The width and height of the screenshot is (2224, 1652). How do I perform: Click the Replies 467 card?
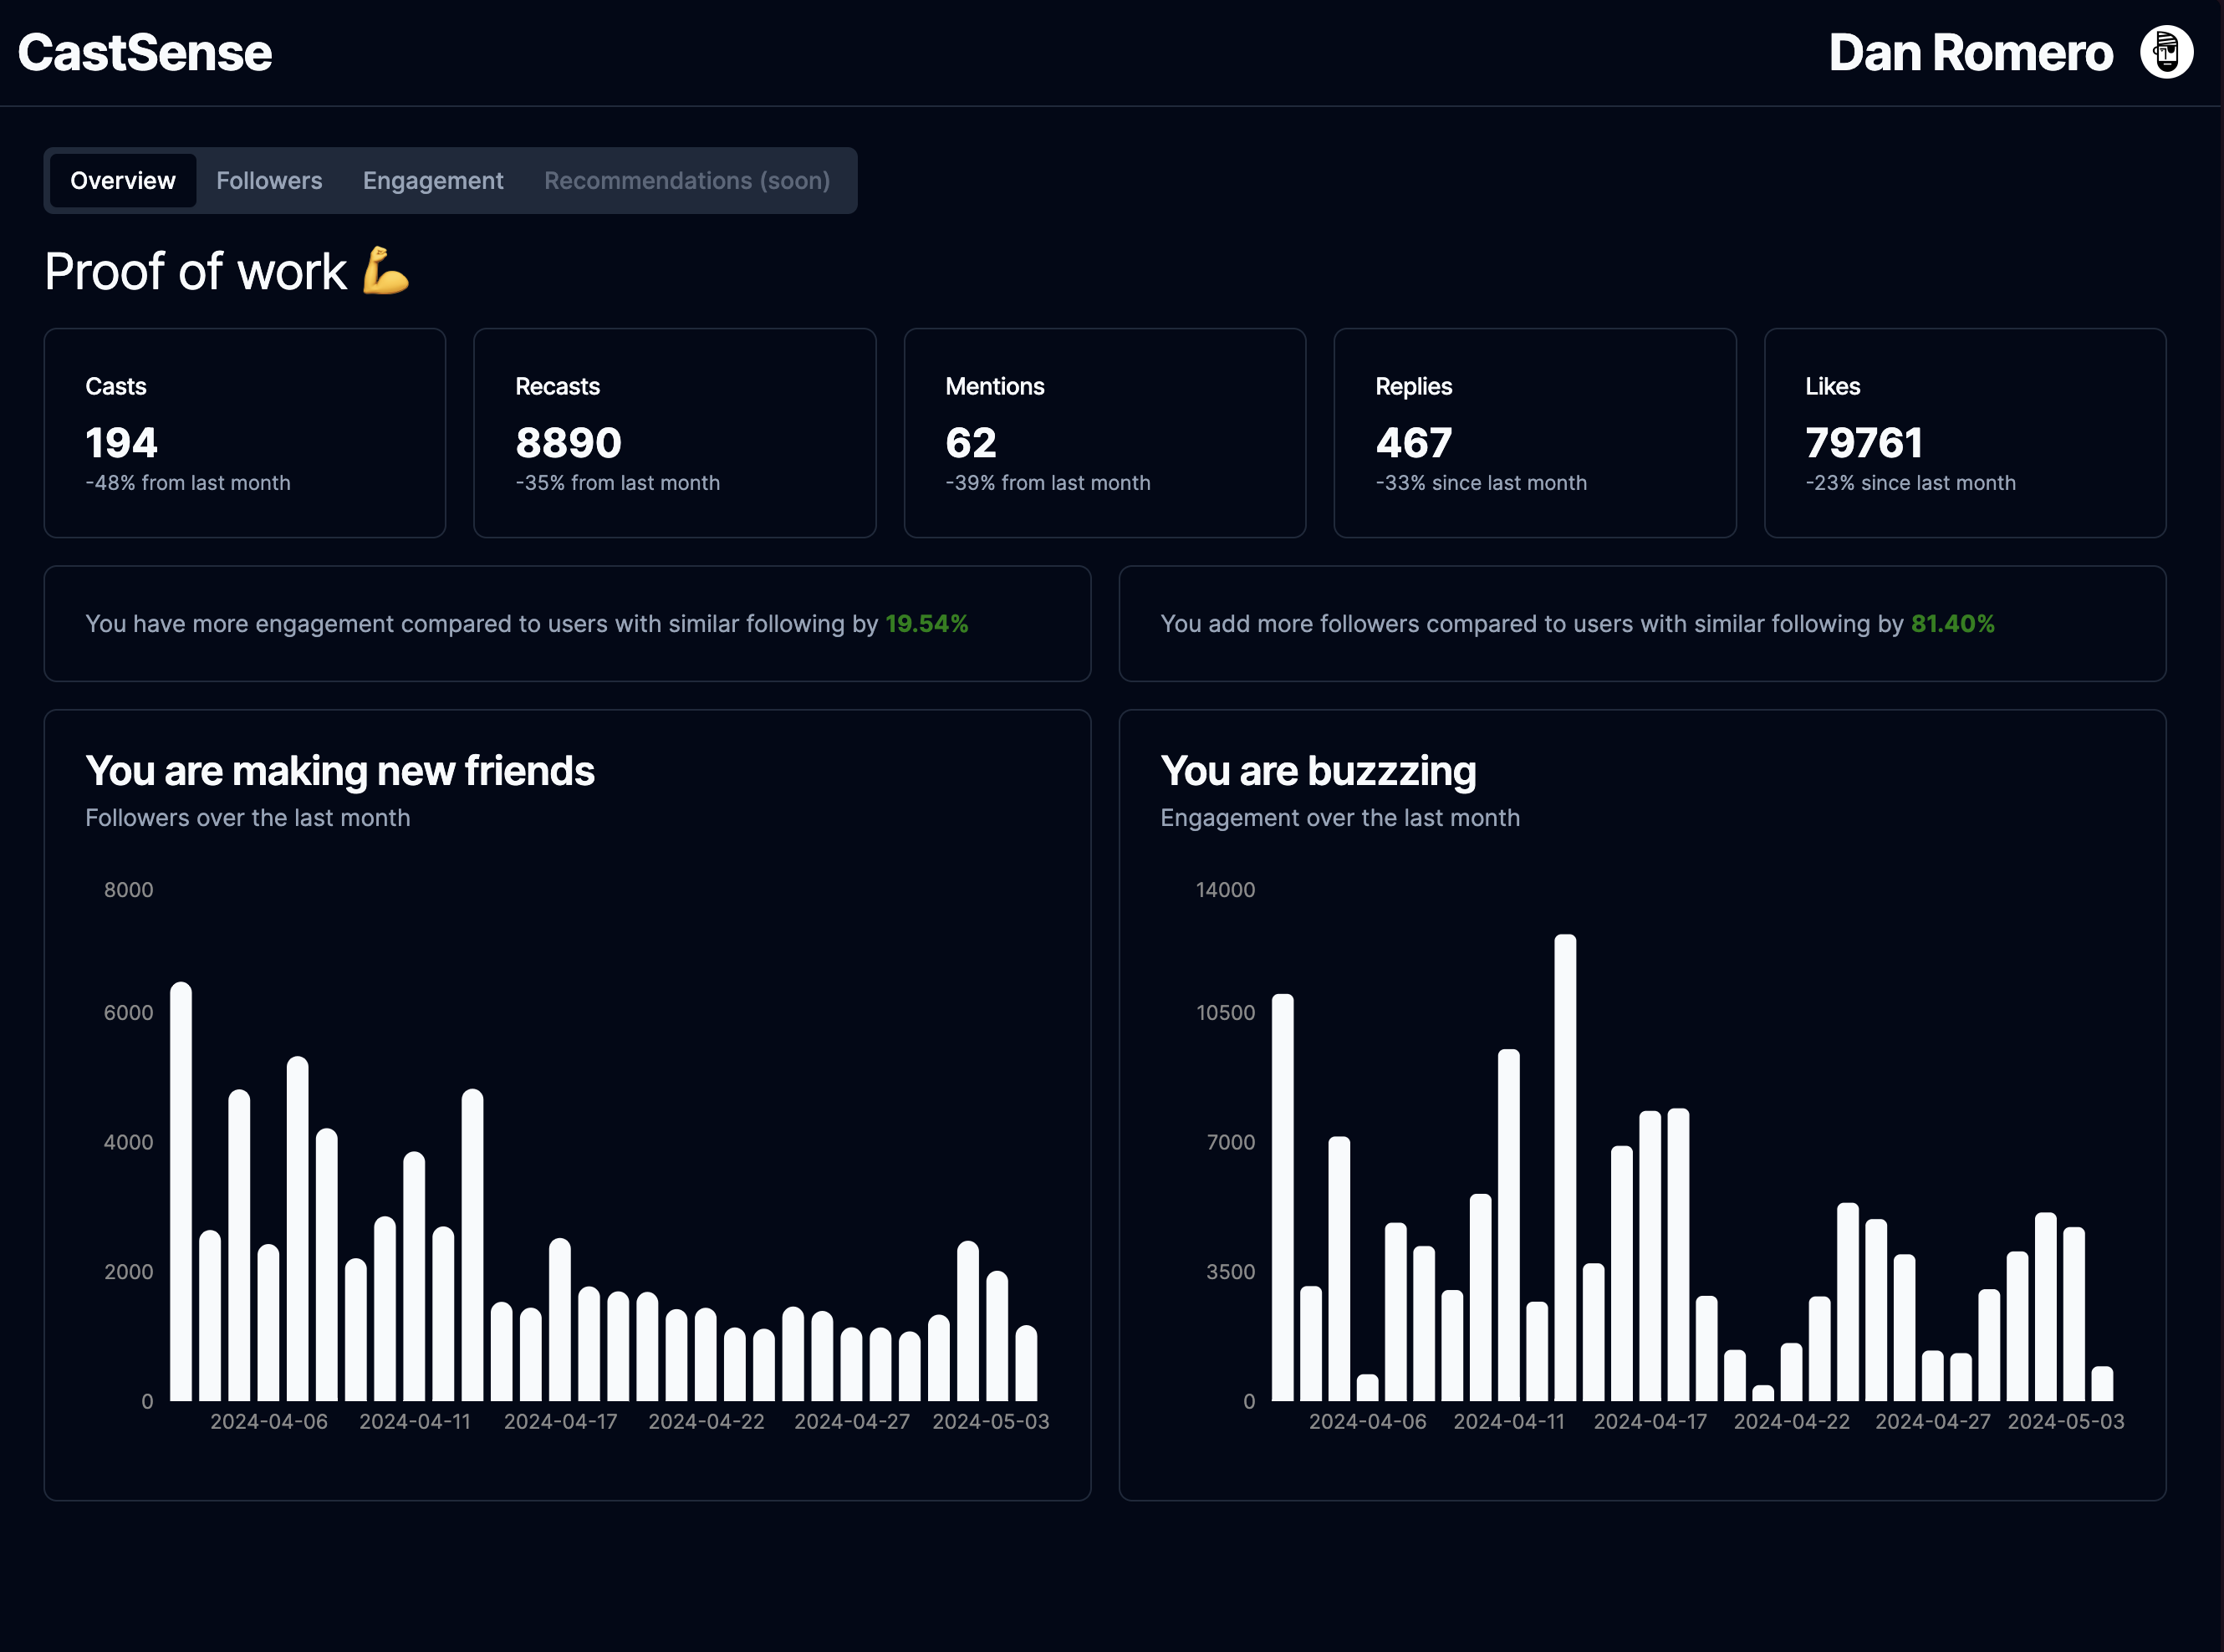click(x=1535, y=433)
